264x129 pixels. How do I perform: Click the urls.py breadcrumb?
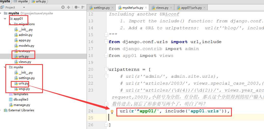[39, 2]
